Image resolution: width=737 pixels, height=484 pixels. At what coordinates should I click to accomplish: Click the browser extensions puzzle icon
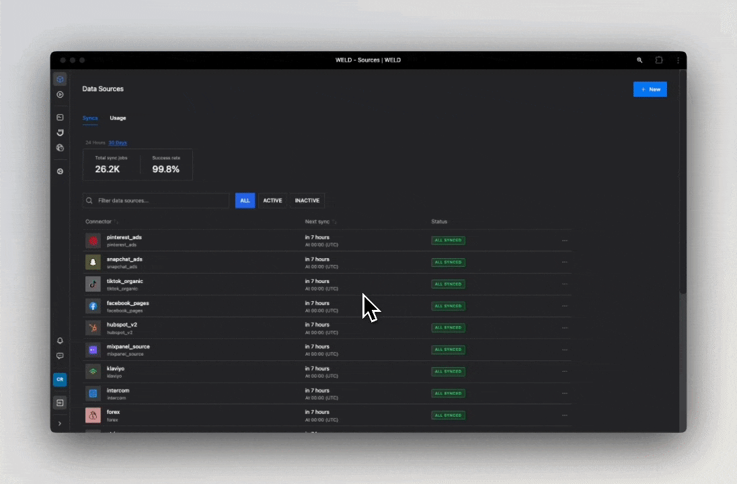click(x=659, y=61)
